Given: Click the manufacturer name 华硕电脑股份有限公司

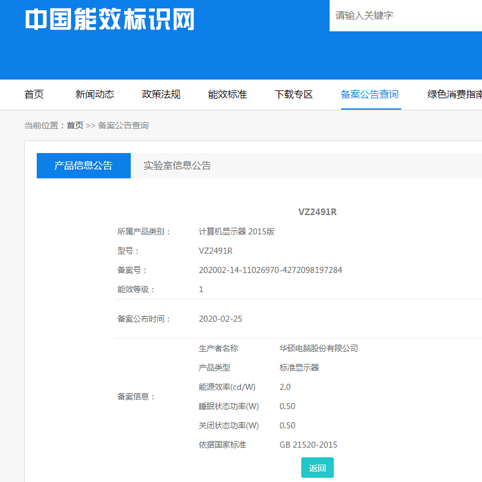Looking at the screenshot, I should (x=319, y=349).
